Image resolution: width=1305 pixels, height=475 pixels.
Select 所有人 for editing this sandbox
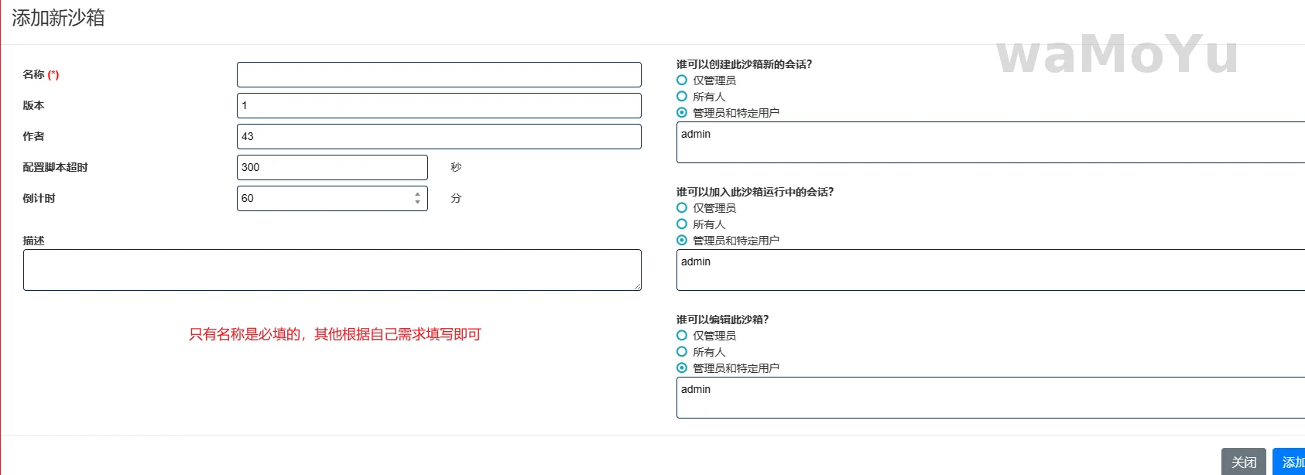(x=682, y=352)
